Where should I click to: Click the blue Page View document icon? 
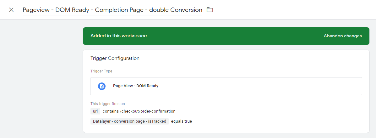102,86
